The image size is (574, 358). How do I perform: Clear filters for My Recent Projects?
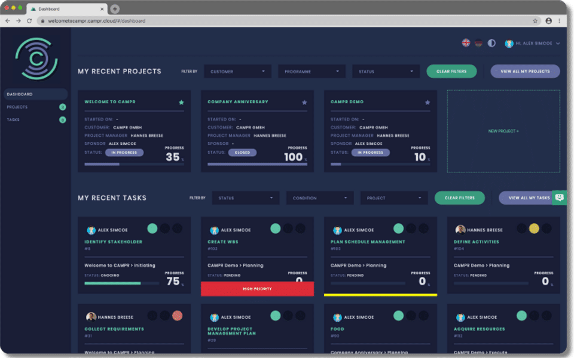pos(451,71)
